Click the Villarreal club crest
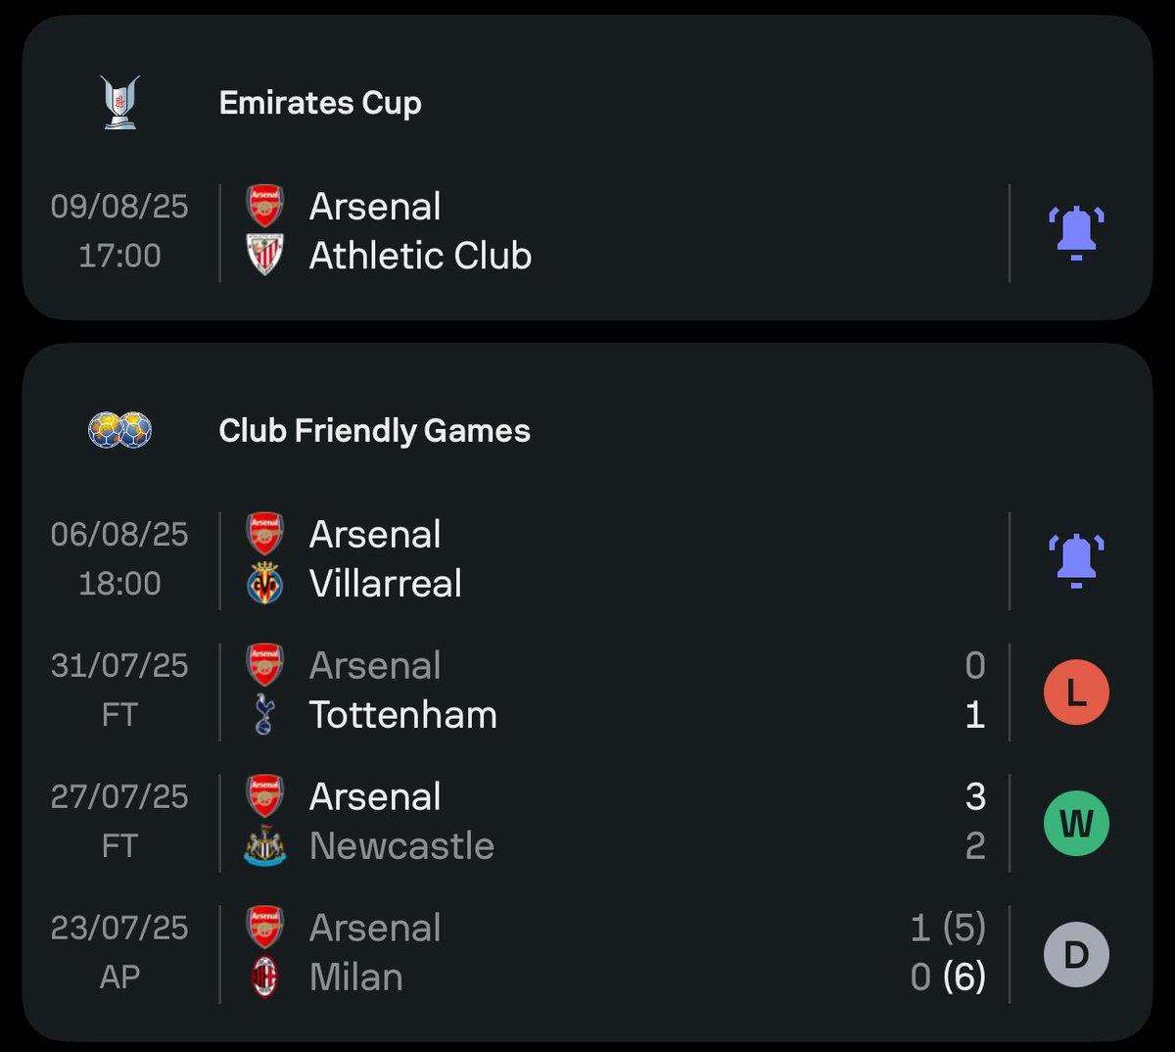The image size is (1175, 1052). pos(264,583)
